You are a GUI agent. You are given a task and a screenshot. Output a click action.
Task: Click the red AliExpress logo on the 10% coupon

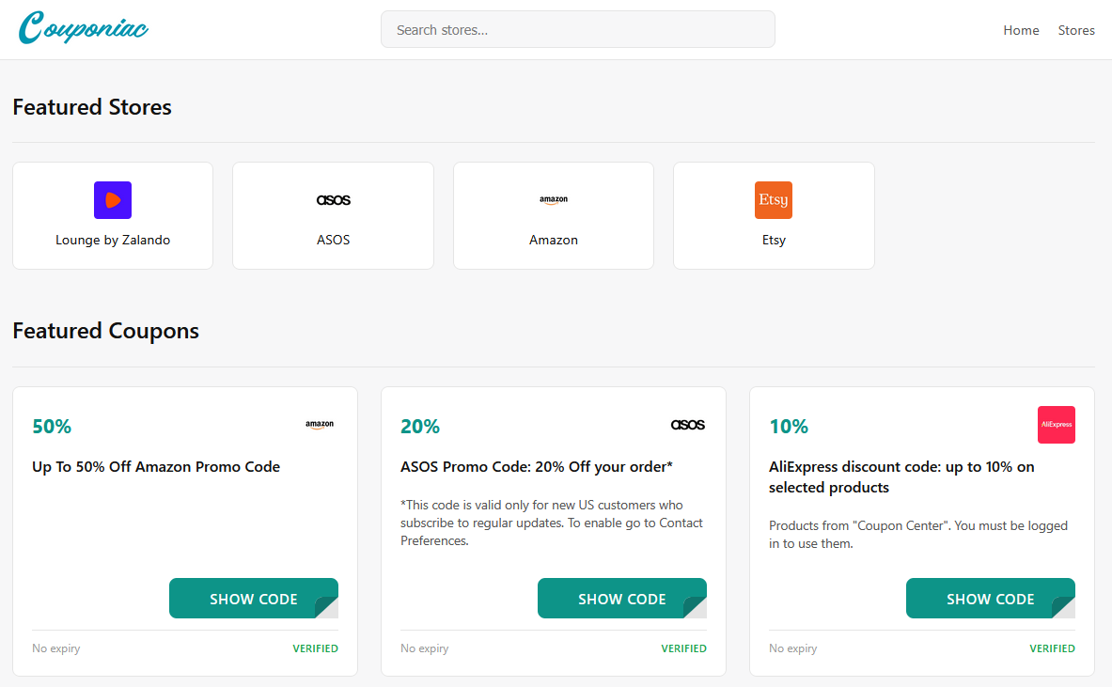coord(1056,425)
